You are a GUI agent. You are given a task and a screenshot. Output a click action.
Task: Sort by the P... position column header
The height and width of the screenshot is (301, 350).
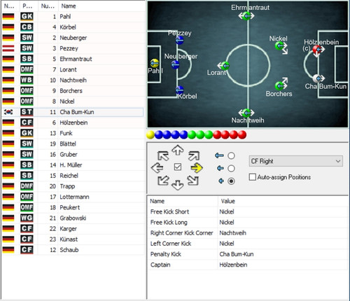pyautogui.click(x=28, y=6)
